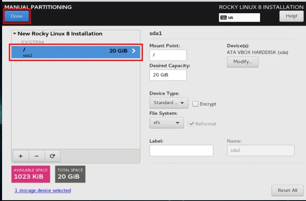Collapse the New Rocky Linux 8 Installation tree
Viewport: 306px width, 201px height.
pos(14,33)
